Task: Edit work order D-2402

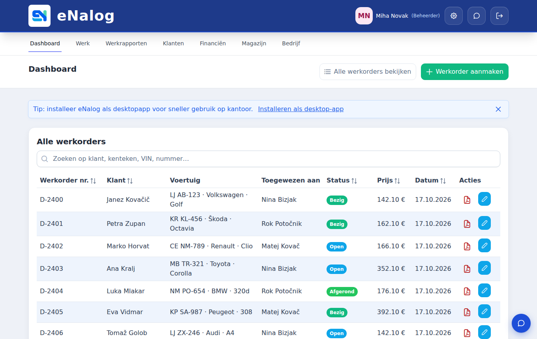Action: point(484,246)
